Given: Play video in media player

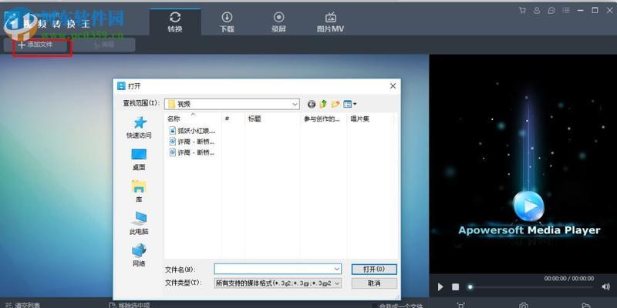Looking at the screenshot, I should coord(440,287).
